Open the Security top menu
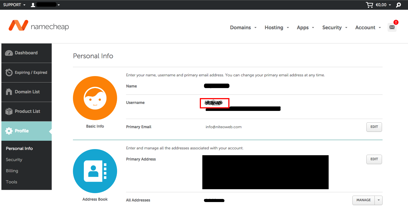408x209 pixels. (x=335, y=27)
